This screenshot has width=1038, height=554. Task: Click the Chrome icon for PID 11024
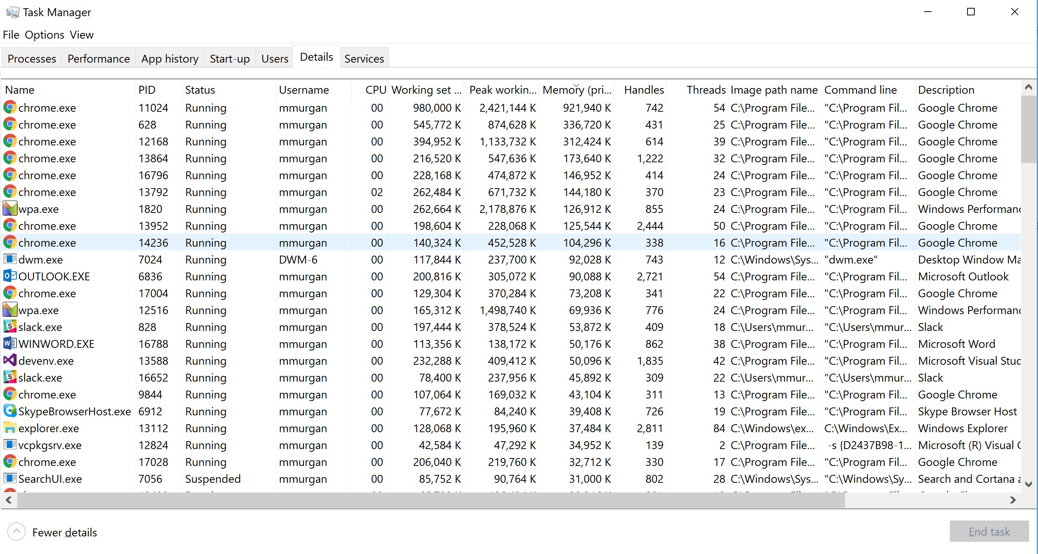click(10, 108)
